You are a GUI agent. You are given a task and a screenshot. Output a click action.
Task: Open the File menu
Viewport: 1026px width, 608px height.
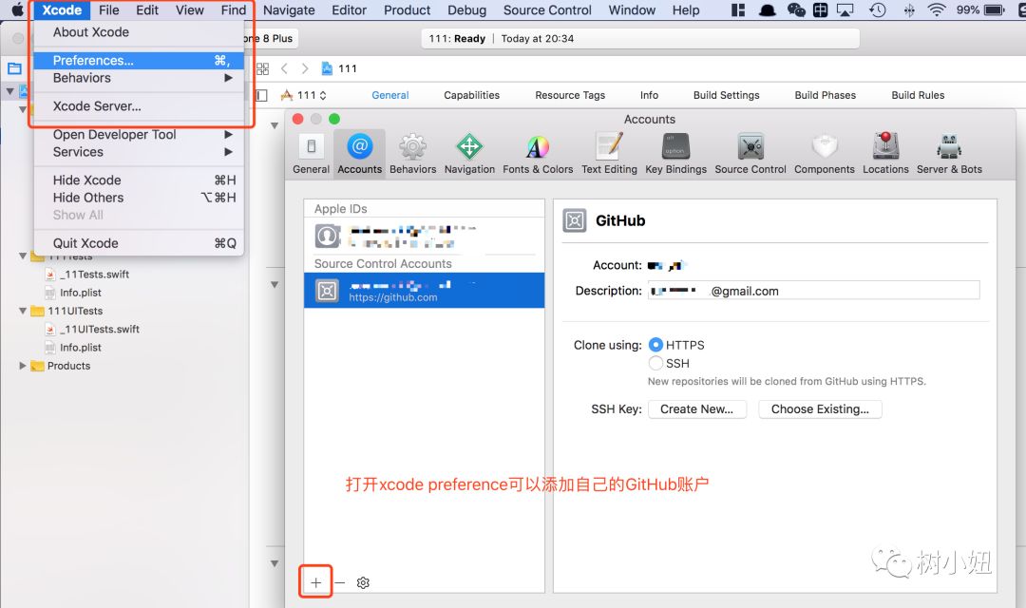click(x=108, y=9)
